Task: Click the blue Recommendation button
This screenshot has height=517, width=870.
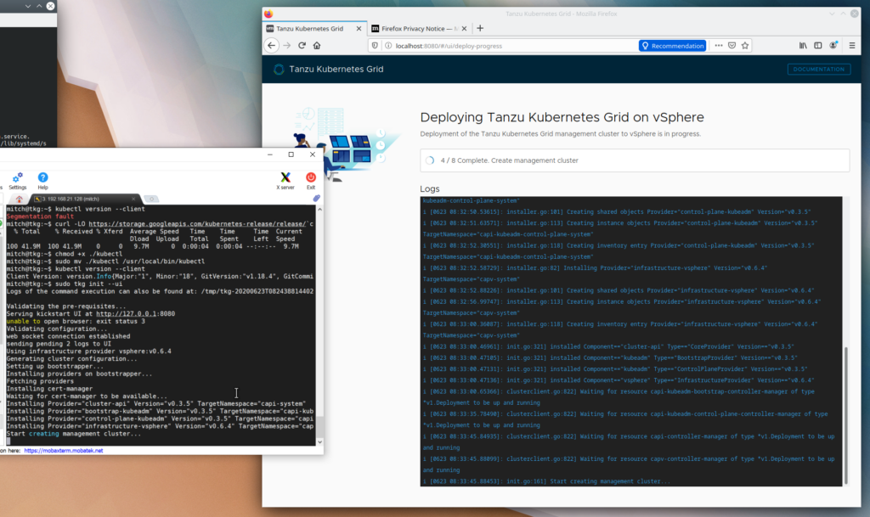Action: tap(672, 46)
